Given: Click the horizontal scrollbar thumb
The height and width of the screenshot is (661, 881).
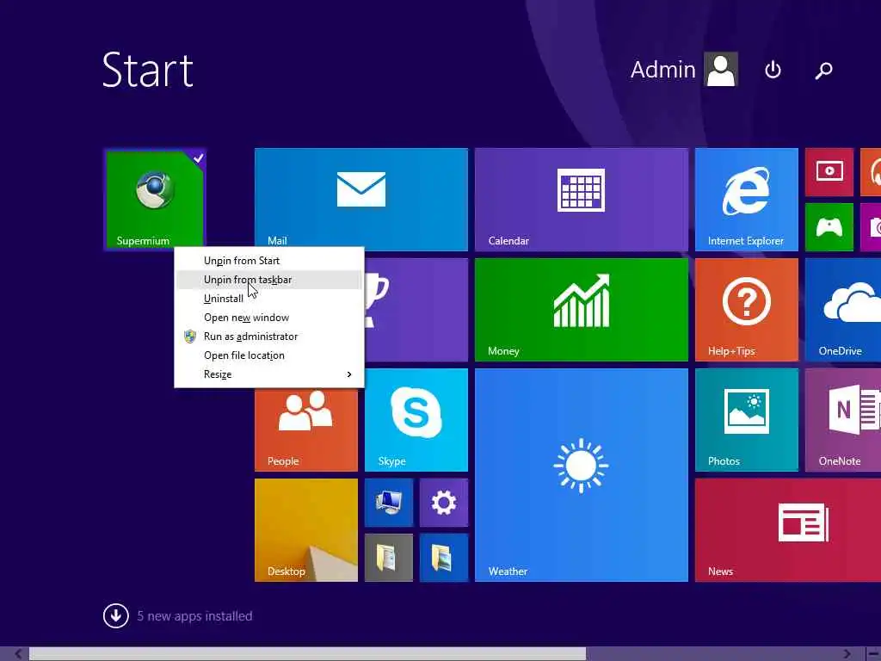Looking at the screenshot, I should click(x=307, y=654).
